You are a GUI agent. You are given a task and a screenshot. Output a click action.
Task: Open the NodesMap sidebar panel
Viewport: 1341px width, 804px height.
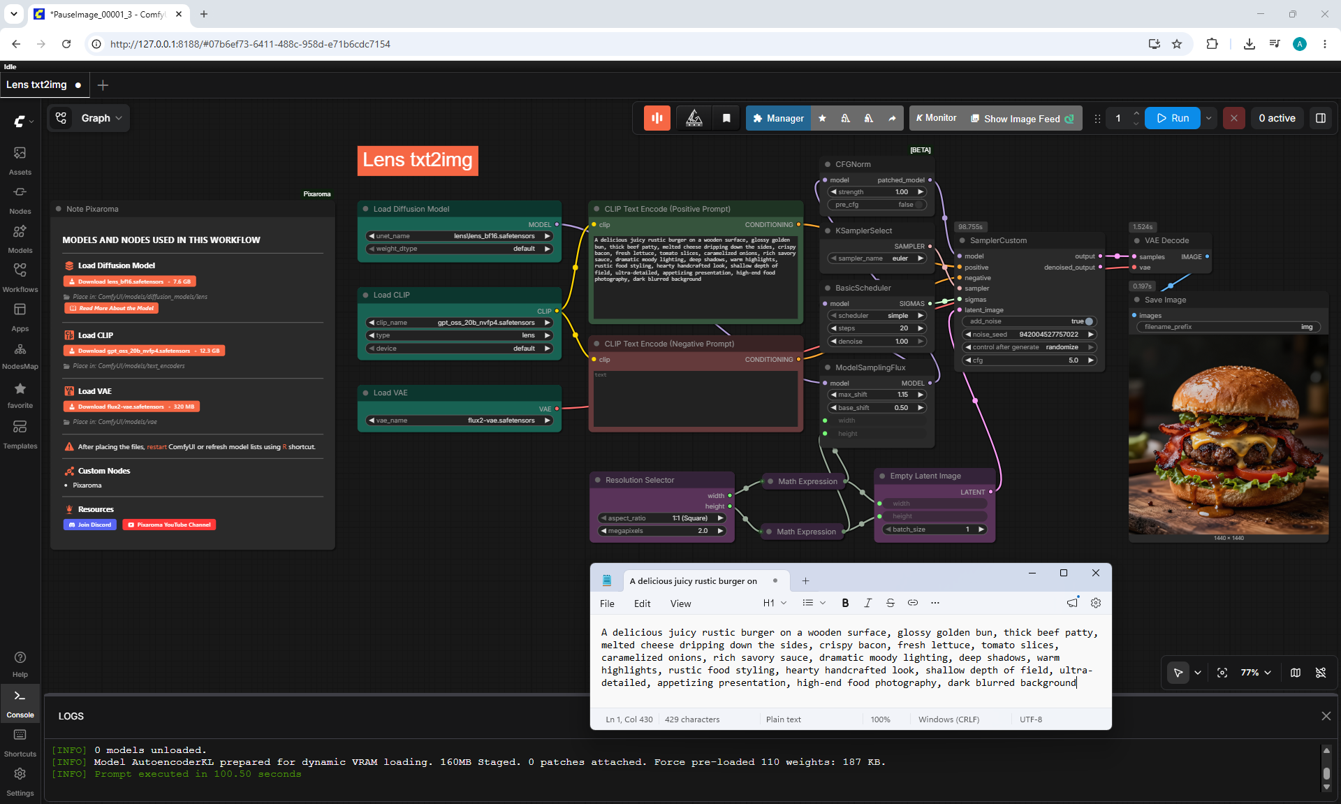(20, 356)
